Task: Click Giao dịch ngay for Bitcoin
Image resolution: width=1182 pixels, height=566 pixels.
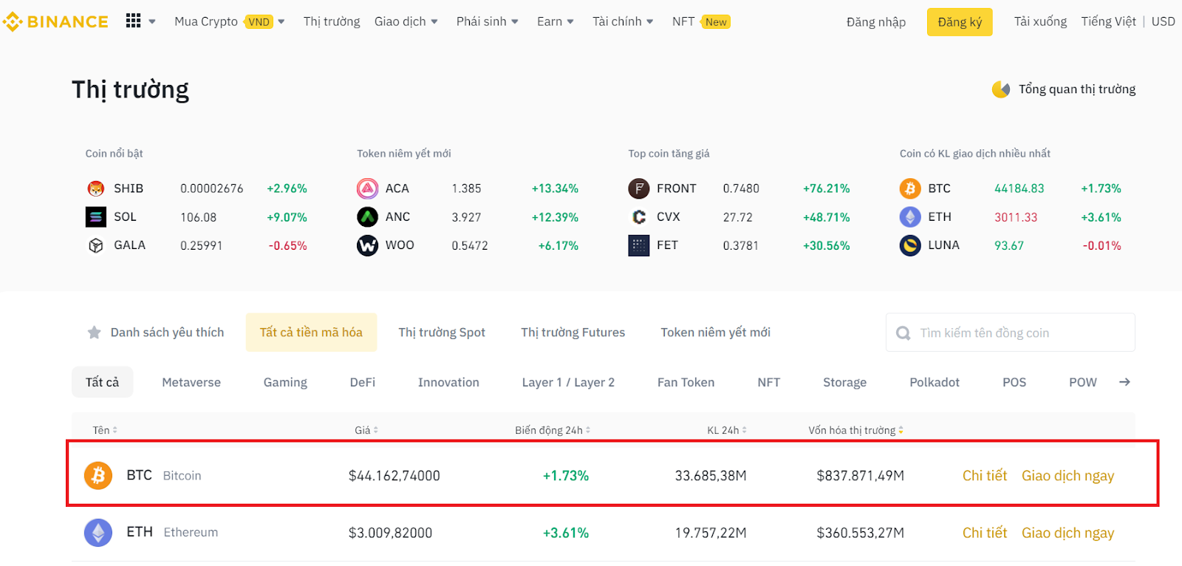Action: (1068, 476)
